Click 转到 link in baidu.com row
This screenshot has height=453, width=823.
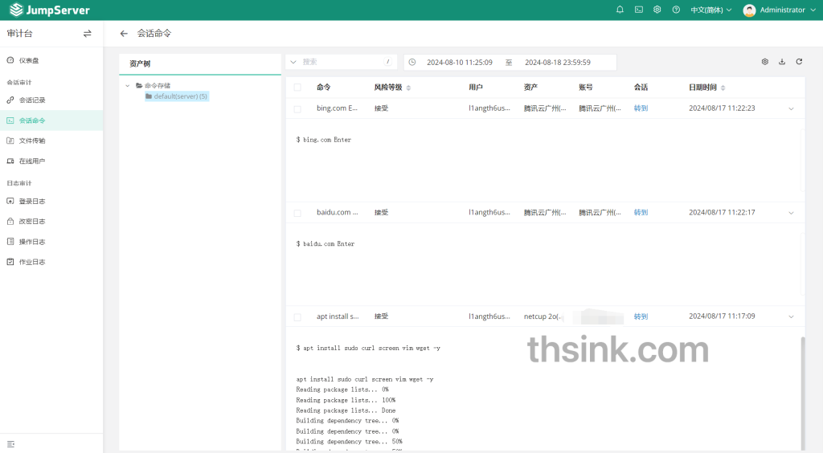click(641, 212)
